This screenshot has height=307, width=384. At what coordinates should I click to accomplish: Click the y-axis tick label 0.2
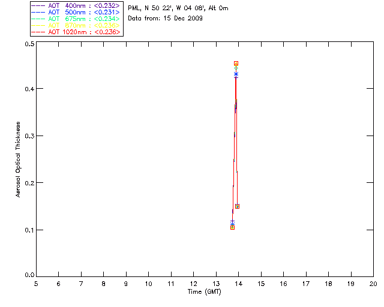point(29,183)
